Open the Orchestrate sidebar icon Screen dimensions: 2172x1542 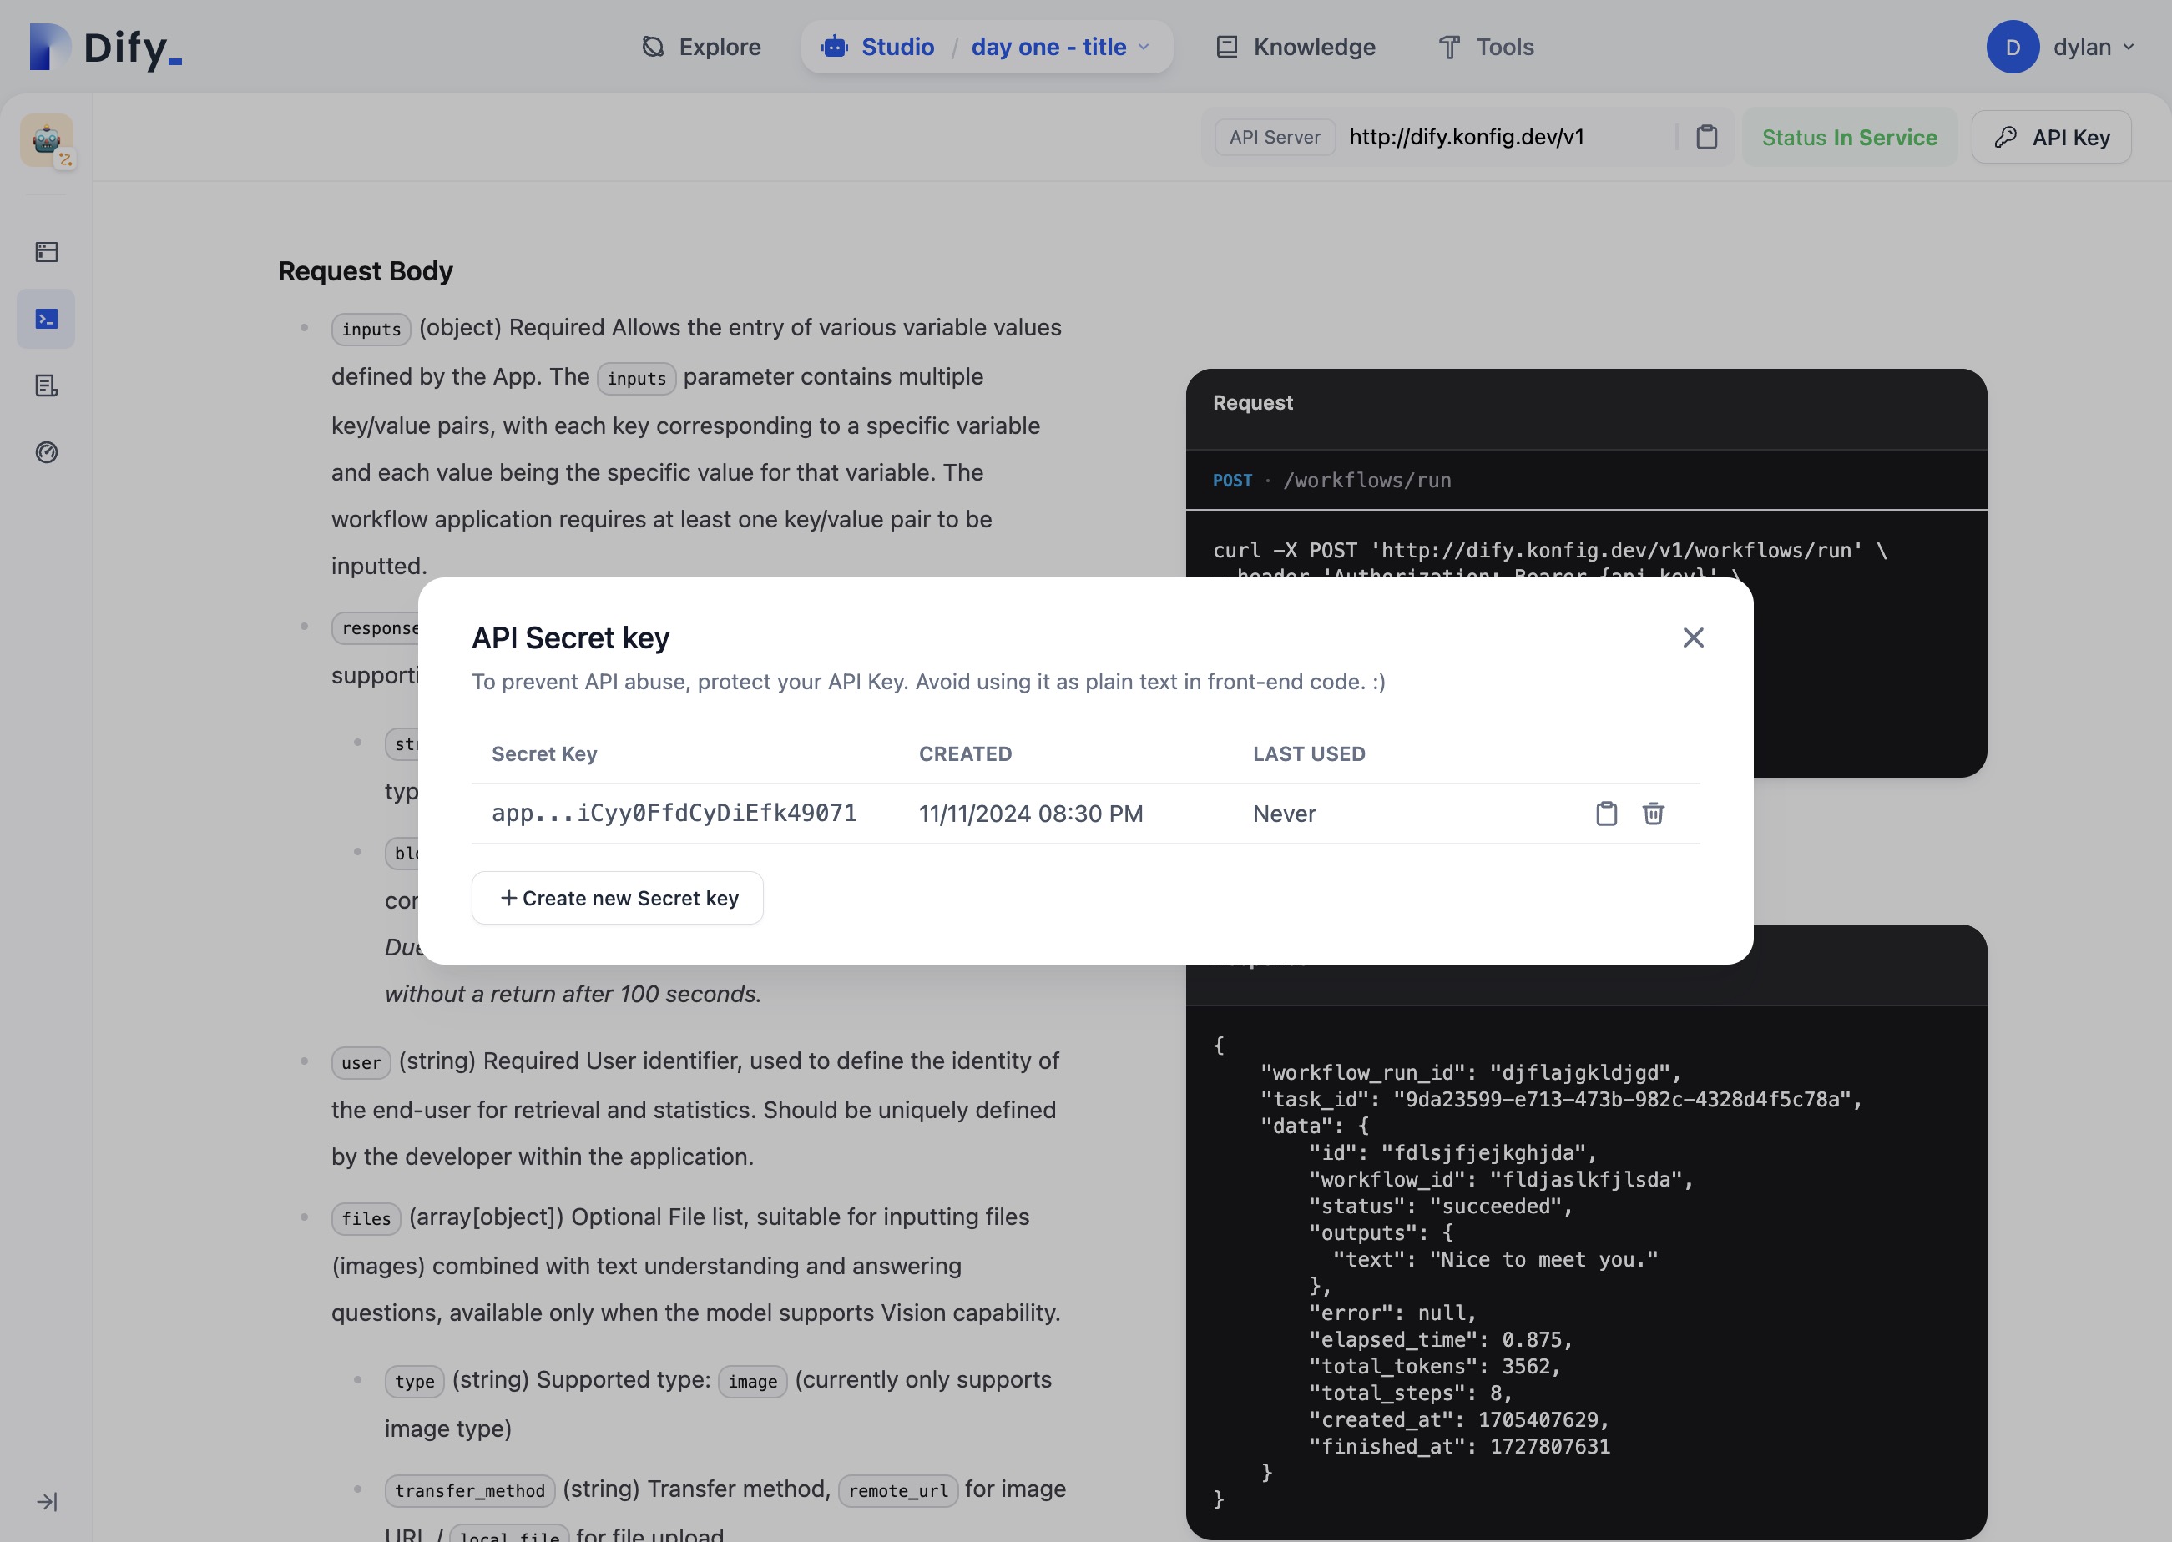coord(47,252)
